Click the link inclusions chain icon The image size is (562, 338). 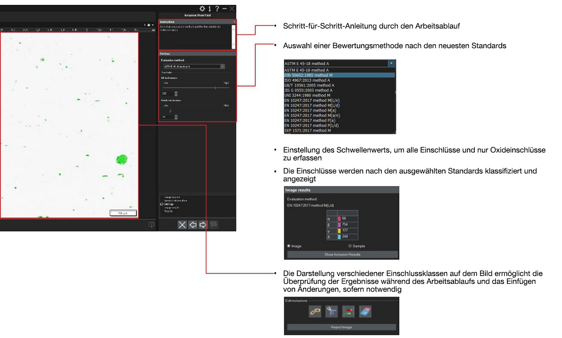(x=315, y=311)
